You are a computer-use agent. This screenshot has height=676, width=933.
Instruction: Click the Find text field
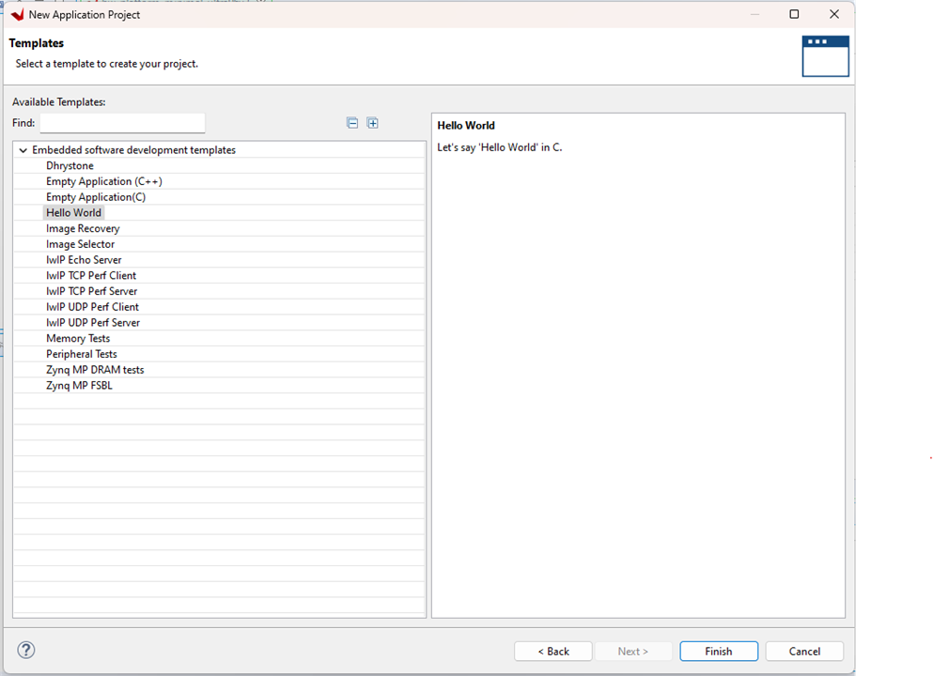tap(122, 123)
